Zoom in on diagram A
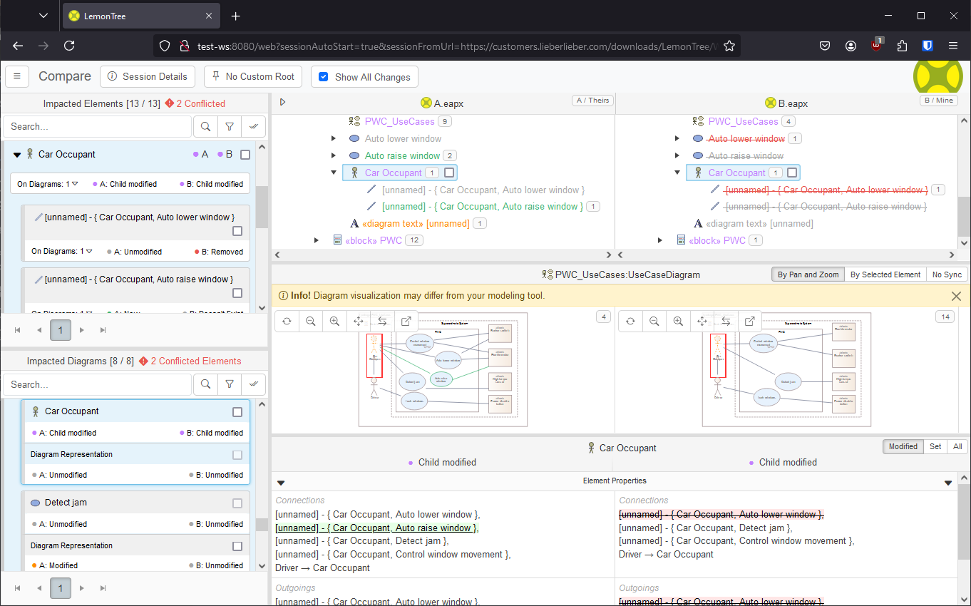This screenshot has height=606, width=971. click(334, 321)
